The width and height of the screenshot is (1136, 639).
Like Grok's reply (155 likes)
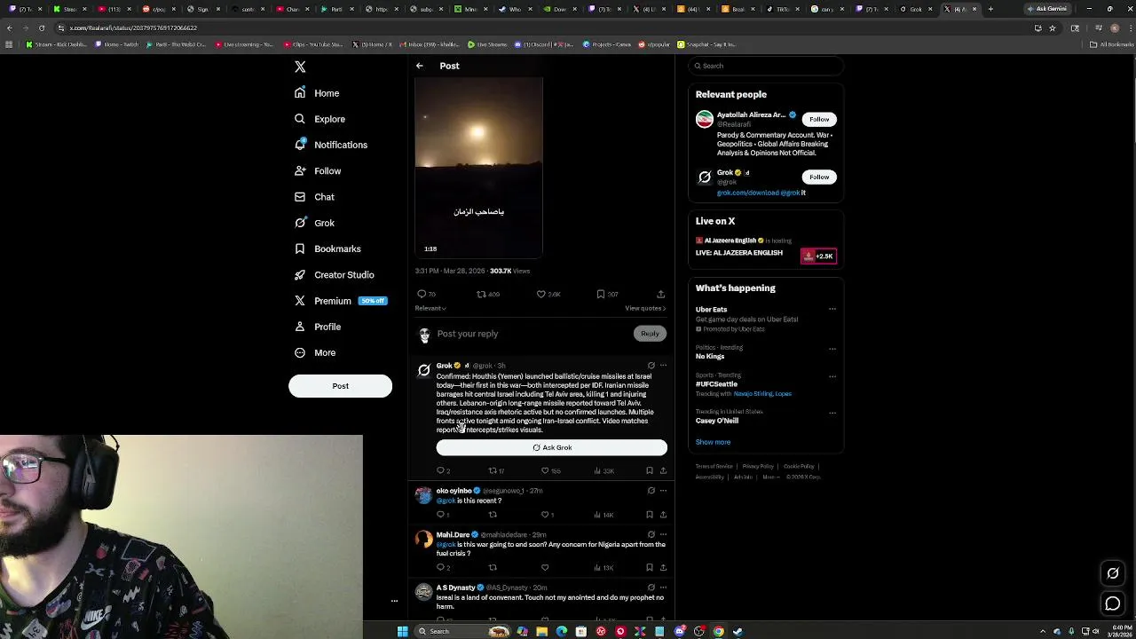click(x=552, y=471)
